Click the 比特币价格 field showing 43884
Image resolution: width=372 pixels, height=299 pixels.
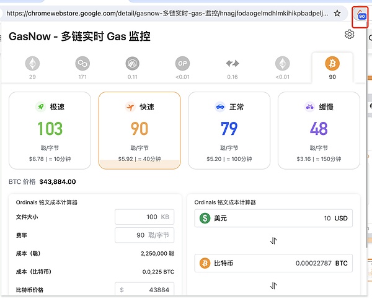pos(144,290)
